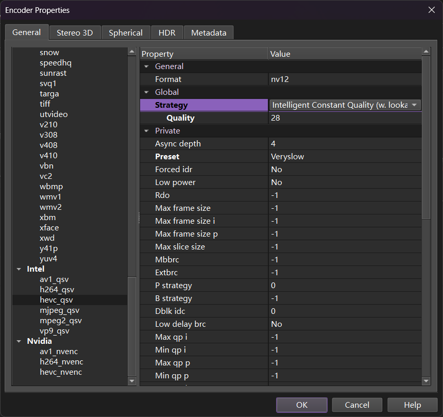This screenshot has width=443, height=417.
Task: Select hevc_nvenc in the encoder list
Action: [61, 372]
